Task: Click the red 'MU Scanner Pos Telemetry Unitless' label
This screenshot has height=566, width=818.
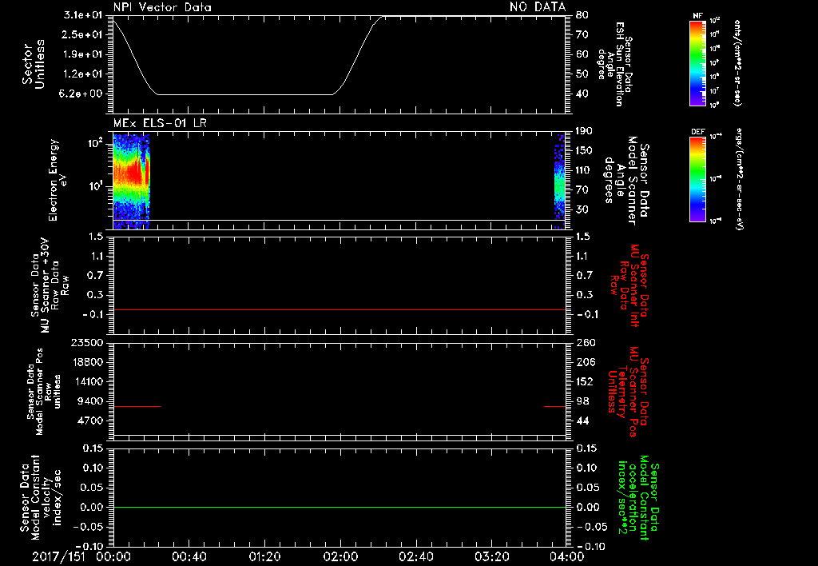Action: point(628,391)
